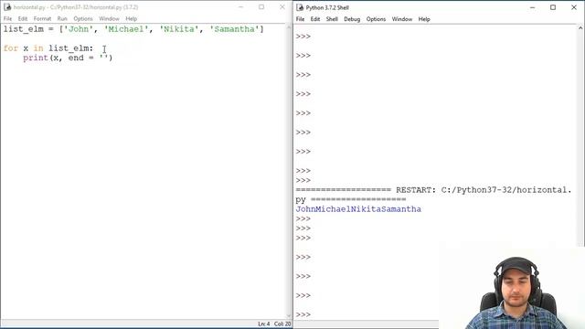Image resolution: width=585 pixels, height=329 pixels.
Task: Click the JohnMichaelNikitaSamantha output in shell
Action: pos(358,209)
